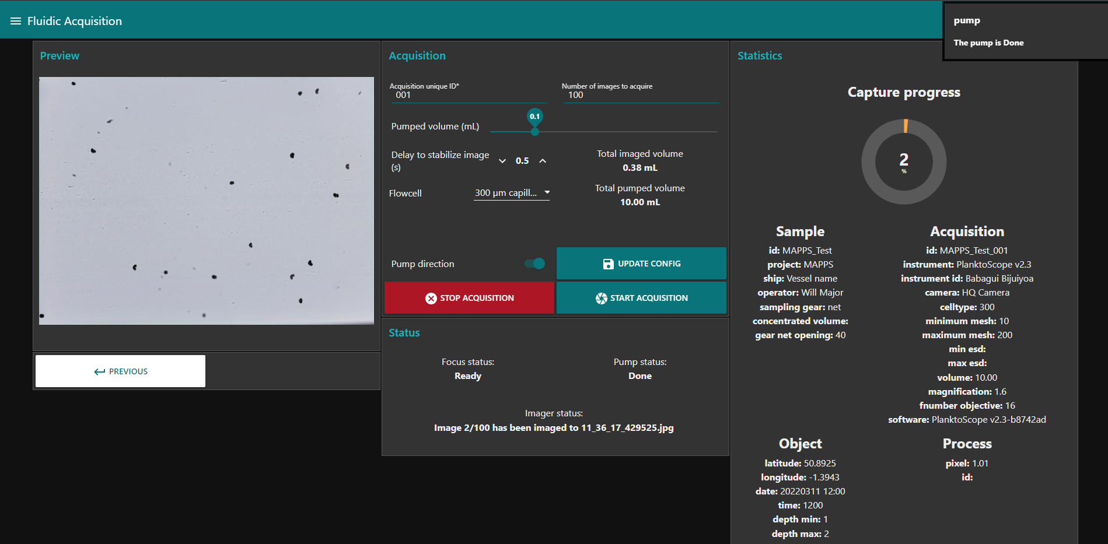Image resolution: width=1108 pixels, height=544 pixels.
Task: Open the hamburger navigation menu
Action: coord(16,21)
